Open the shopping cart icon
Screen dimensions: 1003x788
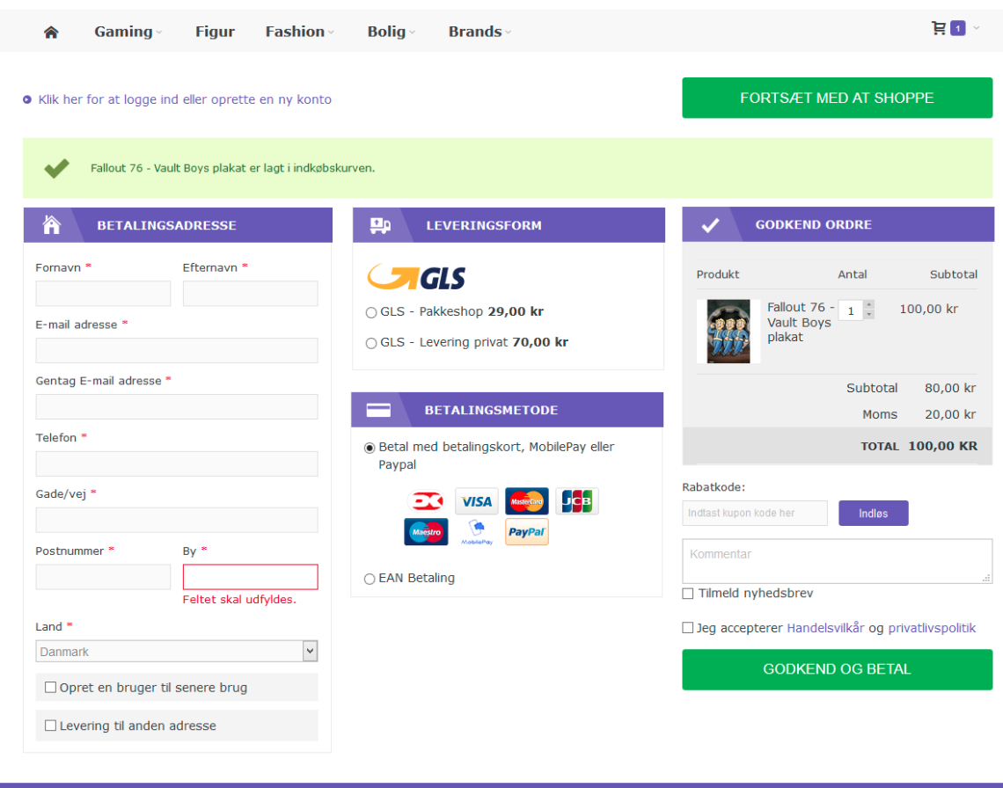(x=939, y=28)
